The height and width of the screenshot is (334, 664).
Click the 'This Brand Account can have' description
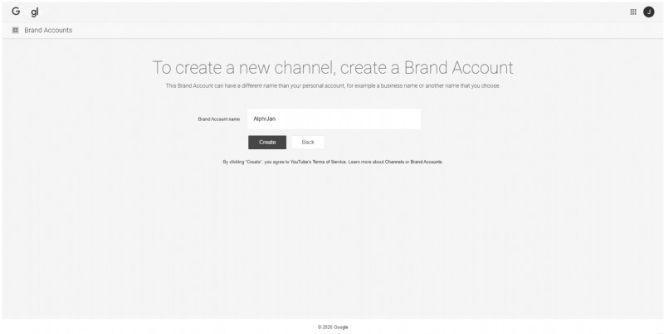[333, 86]
